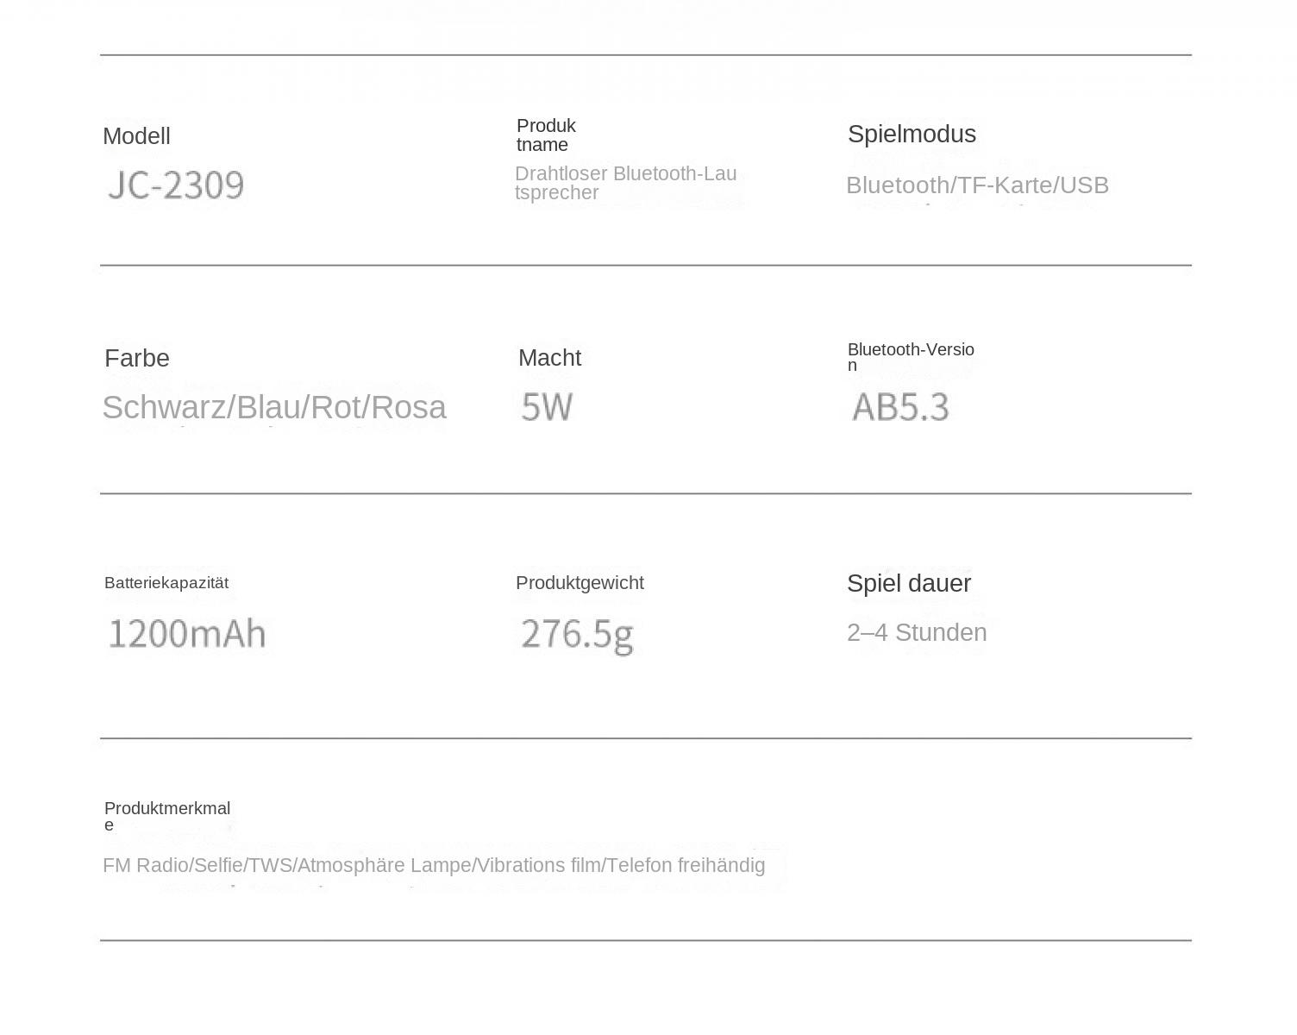Click the Macht label

tap(549, 358)
